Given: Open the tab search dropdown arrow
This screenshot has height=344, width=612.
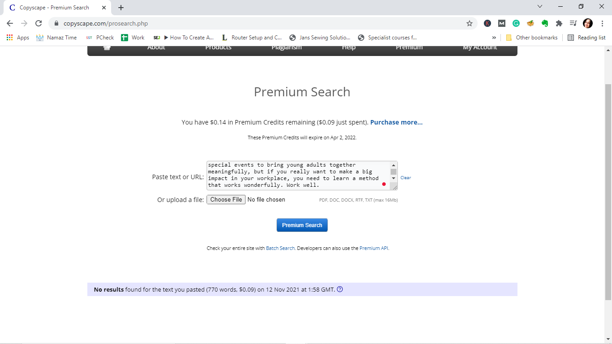Looking at the screenshot, I should pyautogui.click(x=540, y=6).
